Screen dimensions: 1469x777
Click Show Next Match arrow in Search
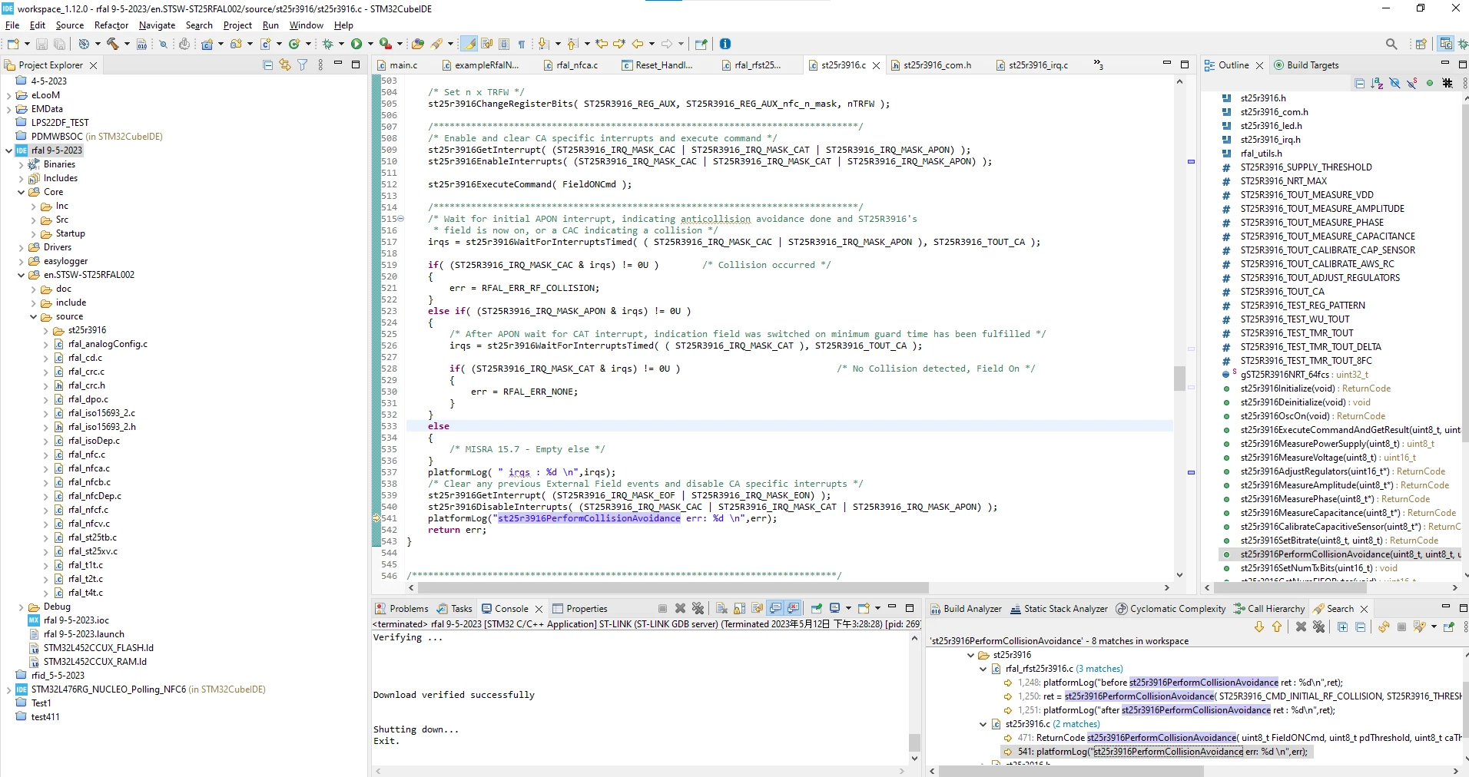pyautogui.click(x=1259, y=627)
